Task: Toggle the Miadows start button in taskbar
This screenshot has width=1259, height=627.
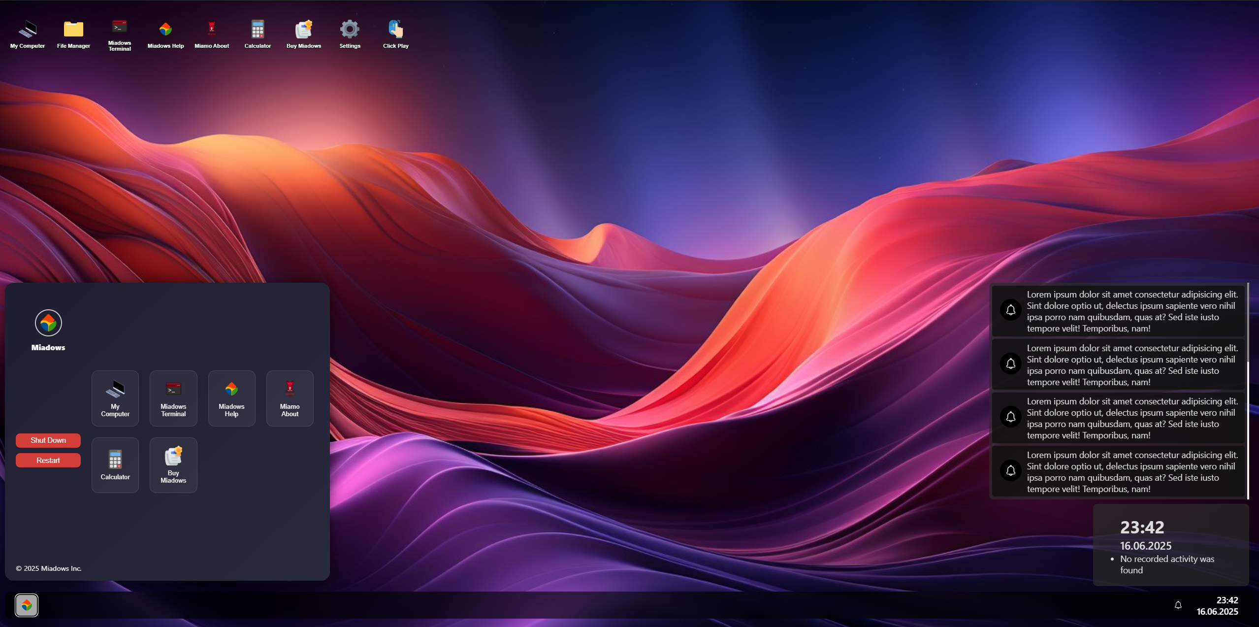Action: pos(27,605)
